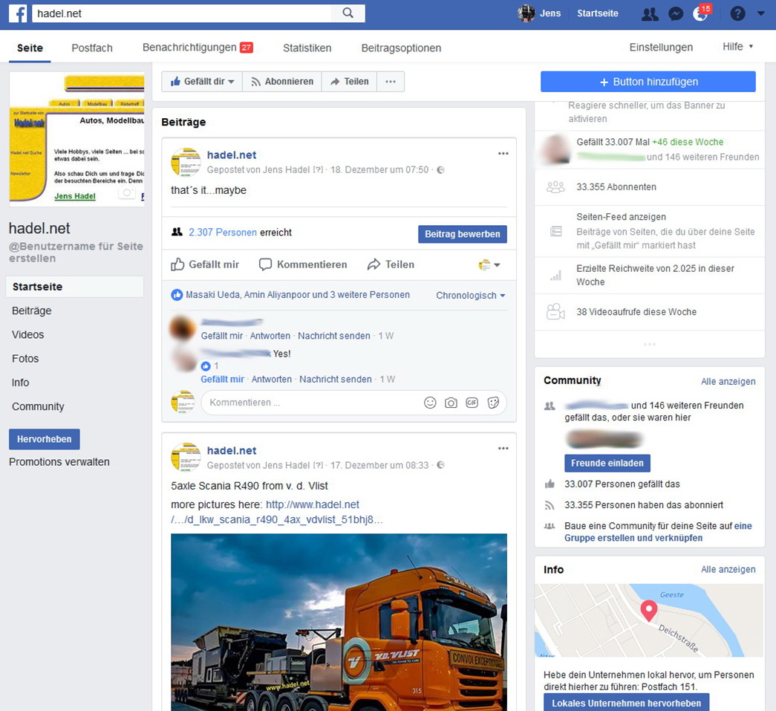Select Beiträge in the left sidebar
This screenshot has height=711, width=776.
pos(32,311)
